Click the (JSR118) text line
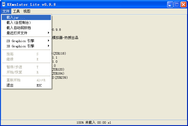 (59, 53)
